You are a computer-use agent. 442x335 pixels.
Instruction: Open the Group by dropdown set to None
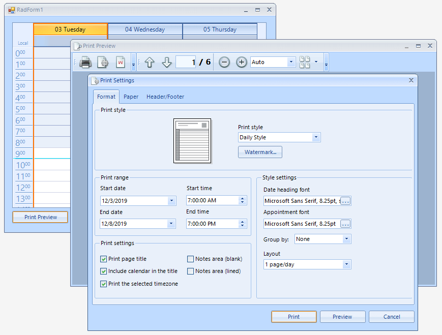coord(347,239)
